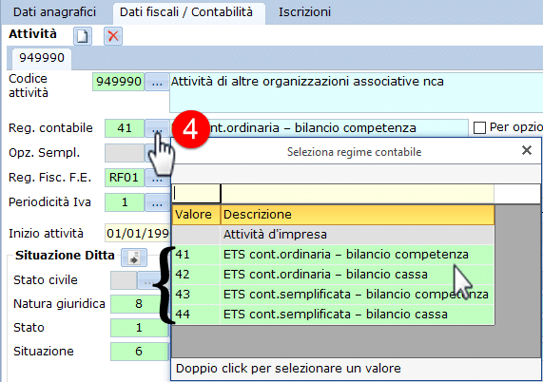Image resolution: width=543 pixels, height=382 pixels.
Task: Open the Codice attività lookup button
Action: click(x=157, y=82)
